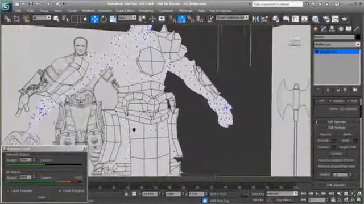Select the Unlink Selection tool
This screenshot has width=364, height=204.
16,19
